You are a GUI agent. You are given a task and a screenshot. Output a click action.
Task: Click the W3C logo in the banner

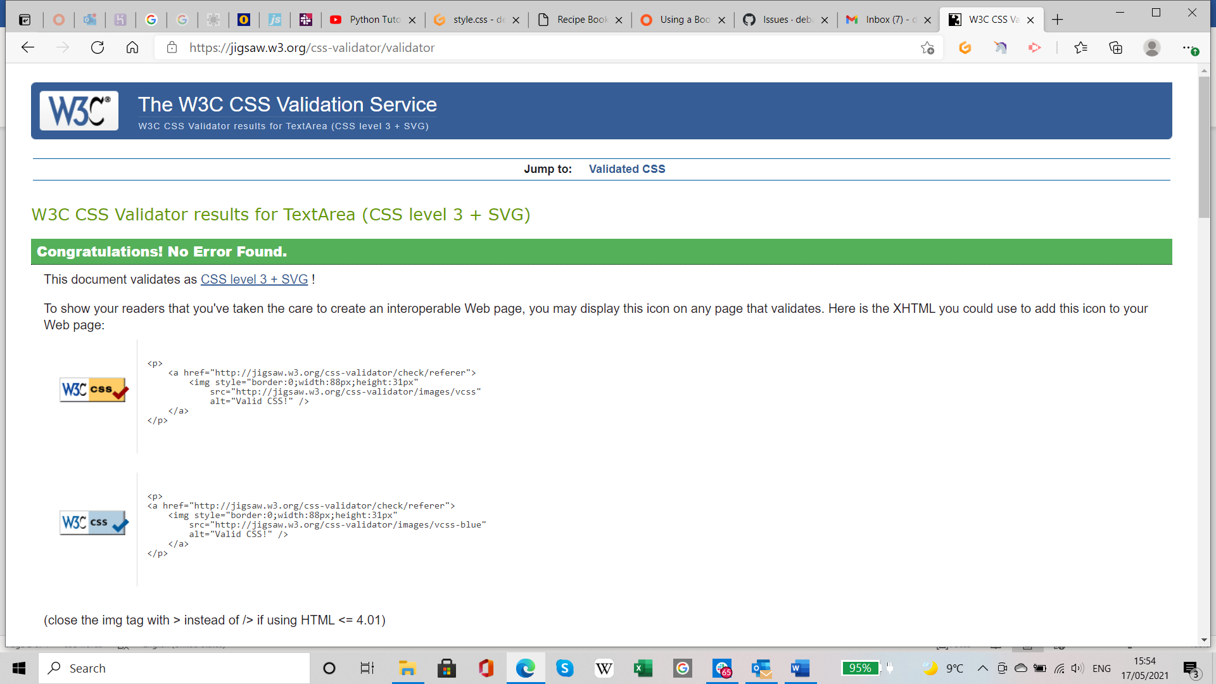click(79, 111)
